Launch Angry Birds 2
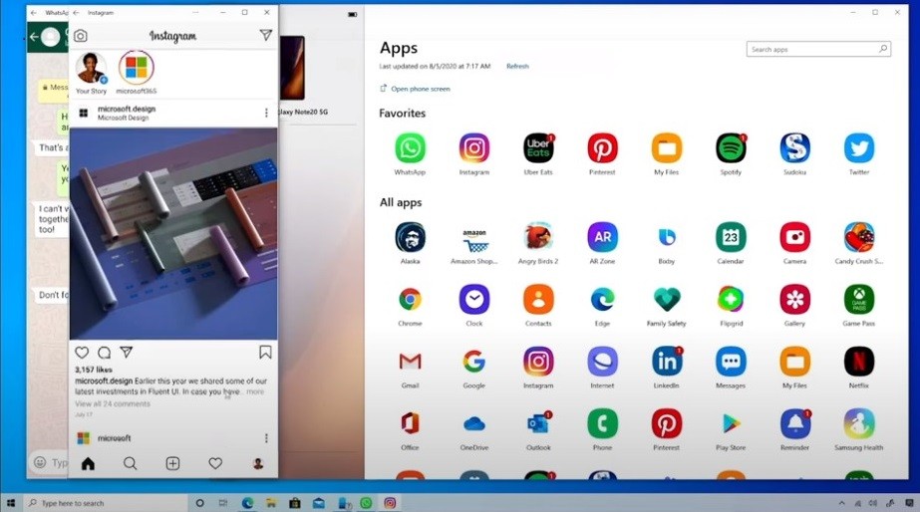This screenshot has height=512, width=920. (x=538, y=237)
